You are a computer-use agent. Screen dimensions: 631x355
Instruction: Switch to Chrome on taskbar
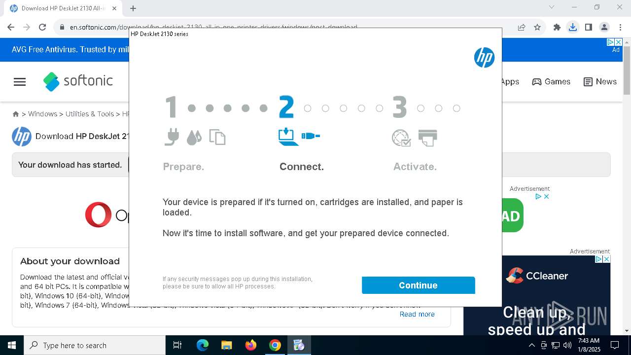point(275,345)
